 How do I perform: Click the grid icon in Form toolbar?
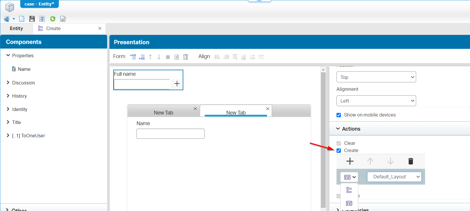tap(168, 57)
